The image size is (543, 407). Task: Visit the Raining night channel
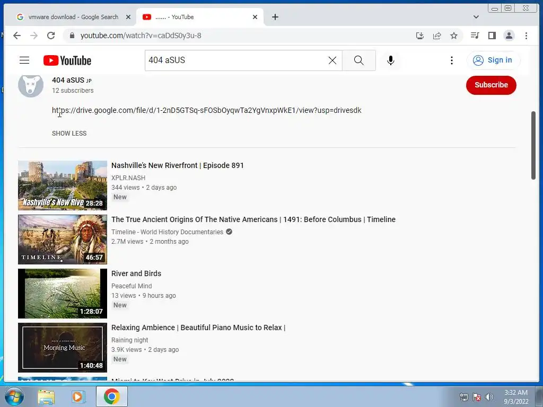pyautogui.click(x=130, y=340)
